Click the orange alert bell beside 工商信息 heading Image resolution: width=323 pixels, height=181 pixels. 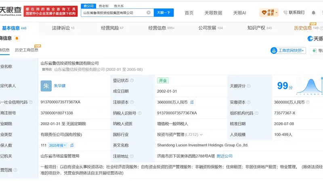click(17, 38)
